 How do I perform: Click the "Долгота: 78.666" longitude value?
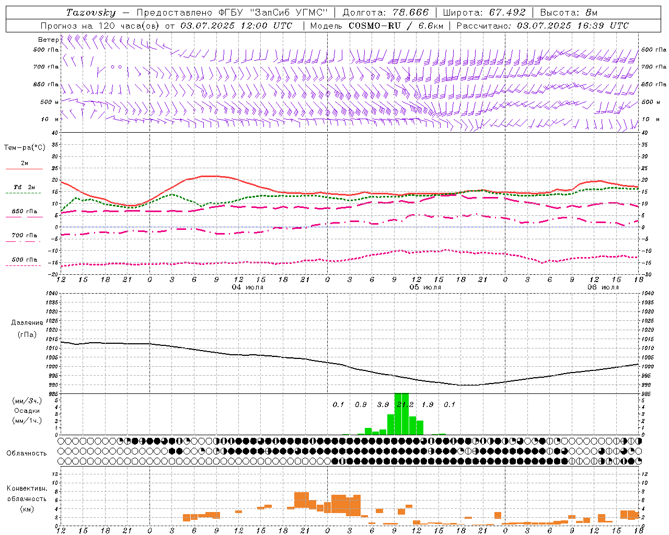386,13
